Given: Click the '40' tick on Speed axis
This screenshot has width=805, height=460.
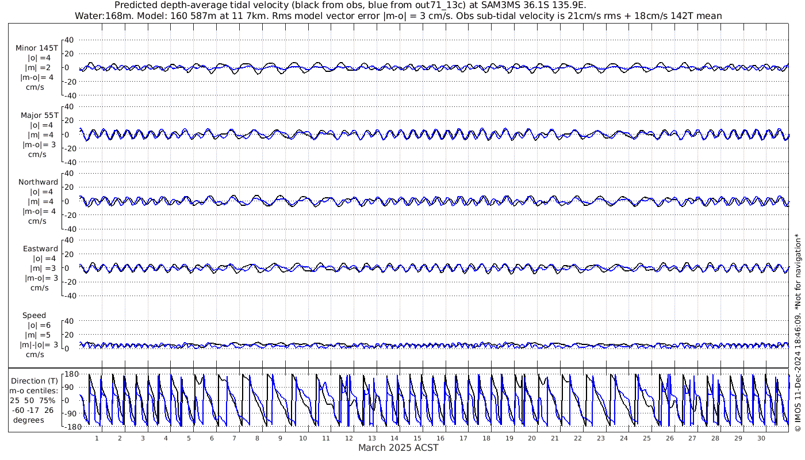Looking at the screenshot, I should 70,321.
